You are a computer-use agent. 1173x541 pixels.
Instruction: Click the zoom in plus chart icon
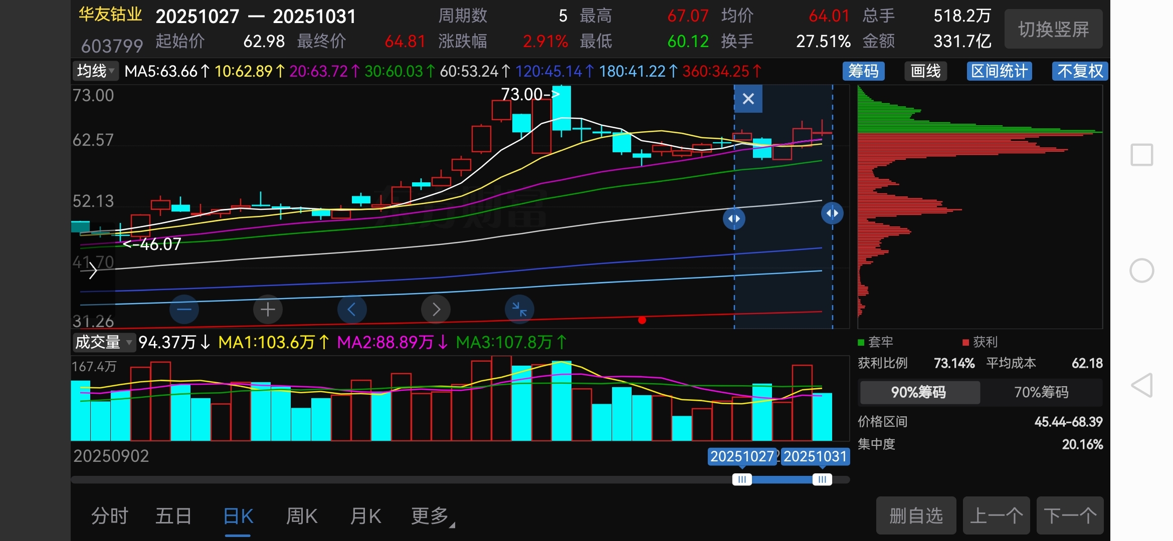click(268, 310)
